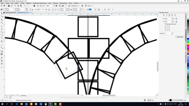The width and height of the screenshot is (189, 106).
Task: Click the Copy icon in the toolbar
Action: [18, 6]
